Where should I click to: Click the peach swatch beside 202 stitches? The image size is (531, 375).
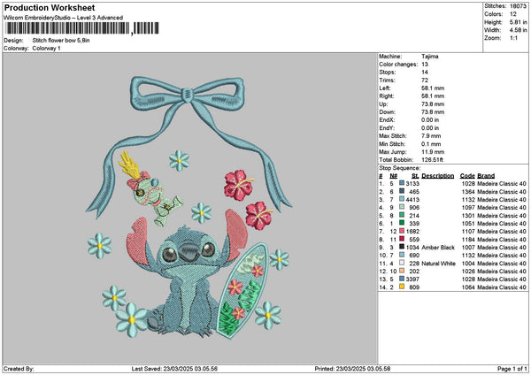click(402, 271)
